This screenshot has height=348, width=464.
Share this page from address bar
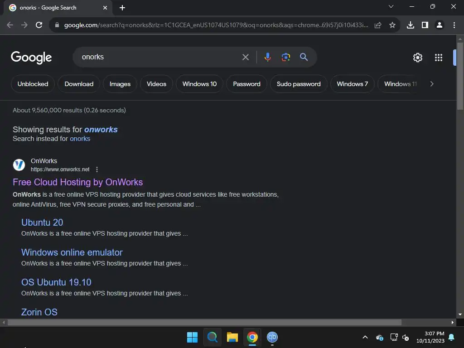point(378,25)
